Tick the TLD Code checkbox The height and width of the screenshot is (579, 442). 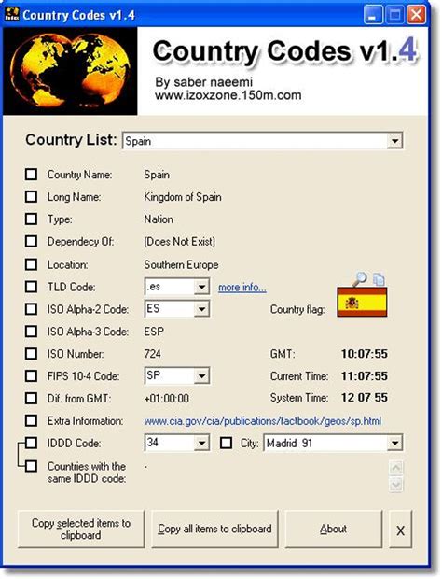coord(32,287)
